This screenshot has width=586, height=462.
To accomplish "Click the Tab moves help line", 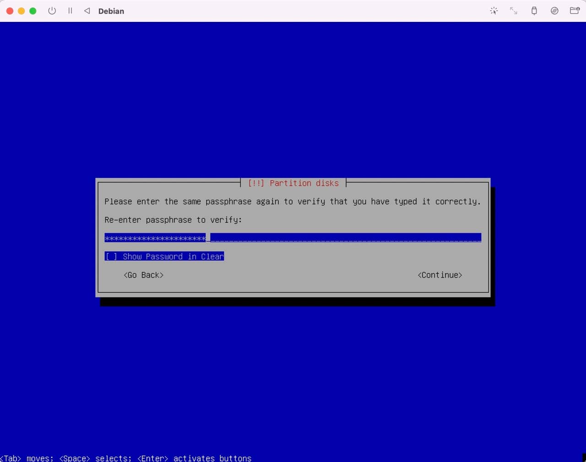I will pyautogui.click(x=126, y=458).
